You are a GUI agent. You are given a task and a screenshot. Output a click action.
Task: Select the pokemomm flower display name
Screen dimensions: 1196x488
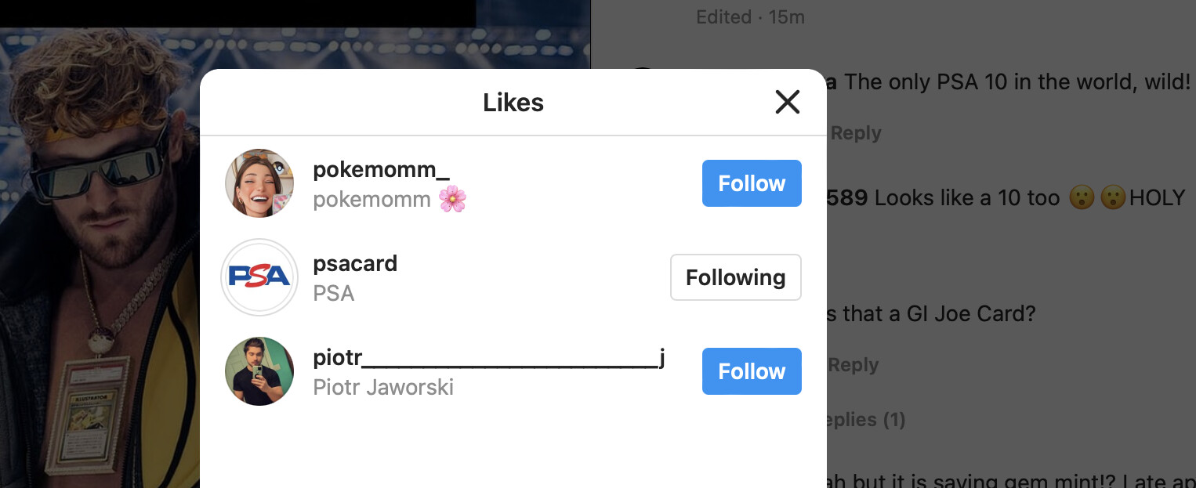pos(390,200)
